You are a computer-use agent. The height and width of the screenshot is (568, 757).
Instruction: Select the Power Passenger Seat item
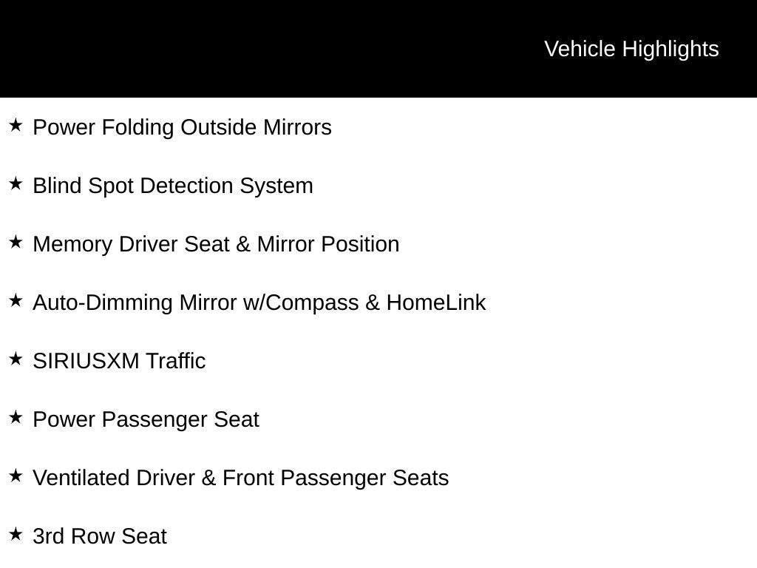point(146,420)
